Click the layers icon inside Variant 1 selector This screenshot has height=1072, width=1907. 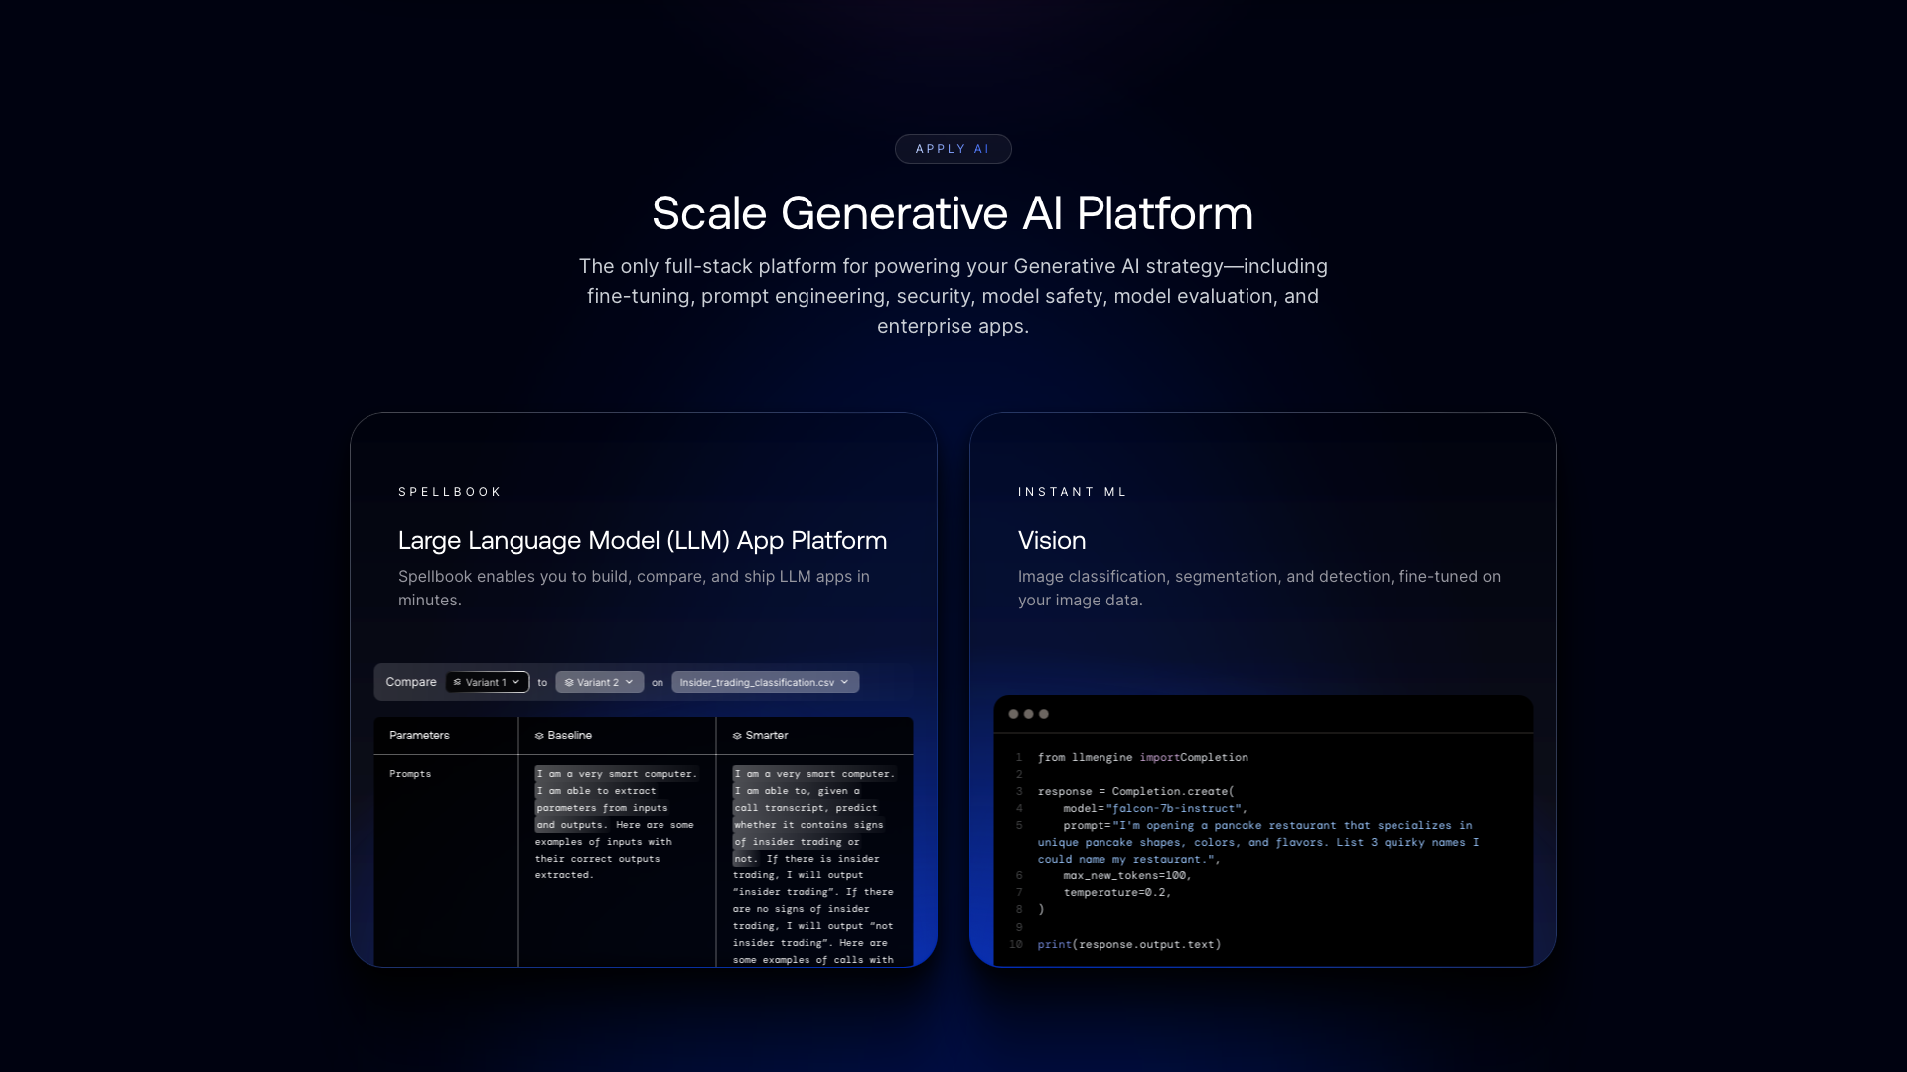click(x=457, y=683)
